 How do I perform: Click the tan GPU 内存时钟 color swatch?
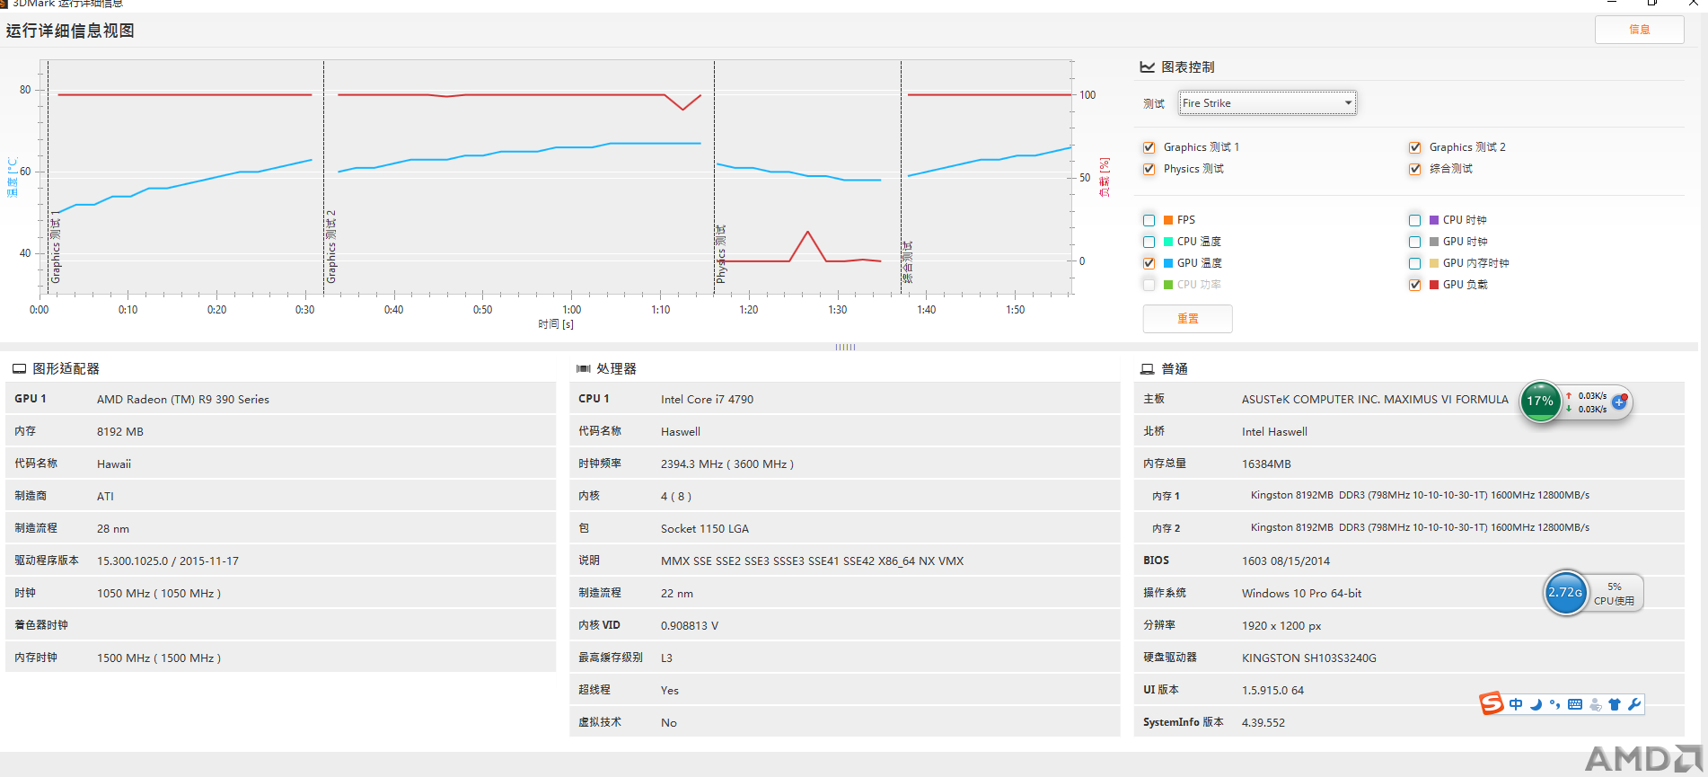(1434, 263)
